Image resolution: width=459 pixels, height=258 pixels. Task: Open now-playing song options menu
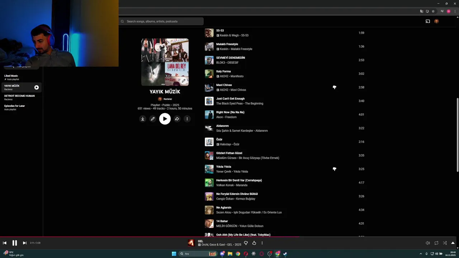click(x=262, y=243)
